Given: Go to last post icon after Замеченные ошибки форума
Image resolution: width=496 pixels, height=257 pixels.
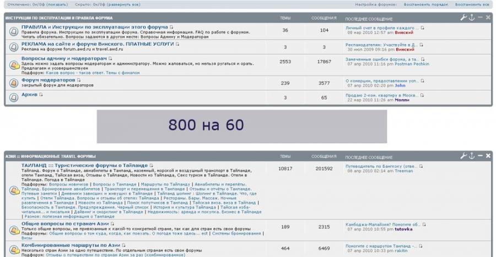Looking at the screenshot, I should 423,59.
